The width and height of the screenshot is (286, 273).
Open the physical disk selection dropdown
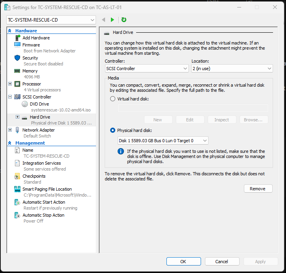point(163,141)
